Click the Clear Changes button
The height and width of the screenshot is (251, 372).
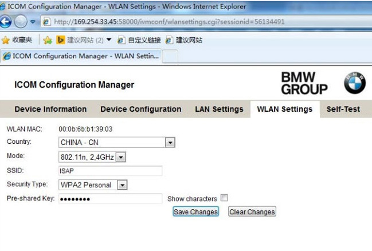tap(252, 211)
